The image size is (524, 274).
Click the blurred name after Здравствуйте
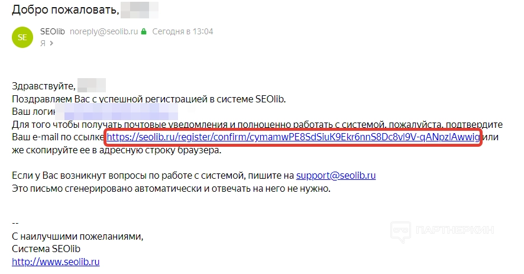[x=92, y=85]
